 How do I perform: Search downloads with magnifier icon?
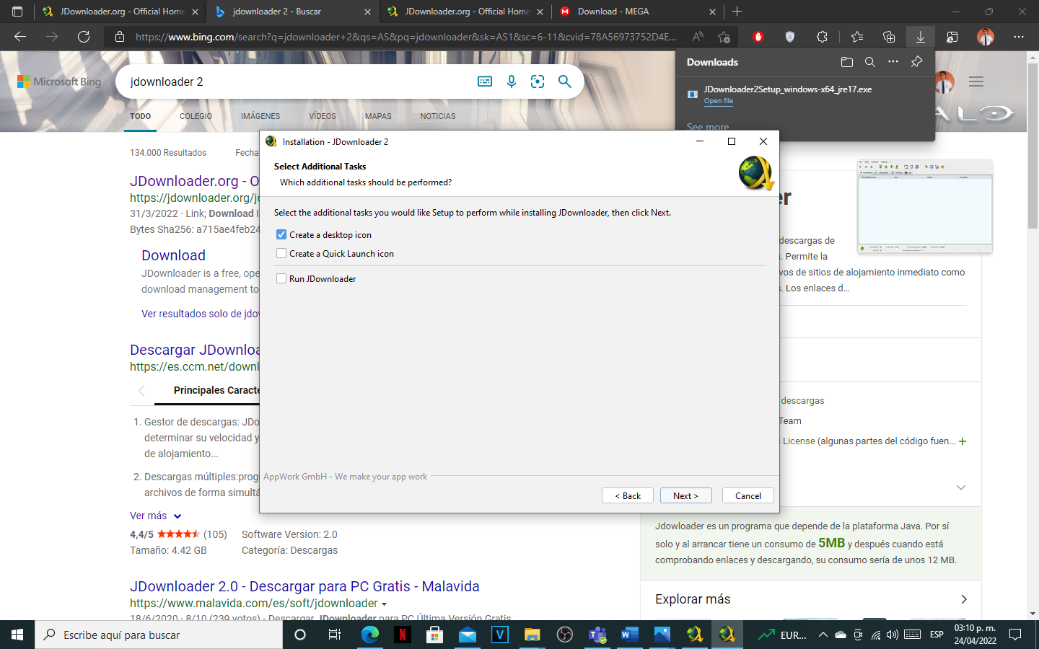click(870, 62)
